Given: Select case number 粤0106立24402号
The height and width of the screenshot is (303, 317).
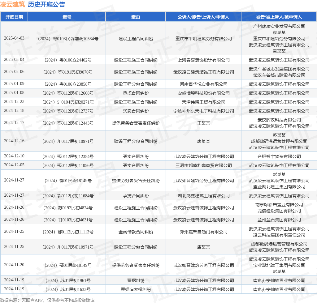Looking at the screenshot, I should 68,60.
